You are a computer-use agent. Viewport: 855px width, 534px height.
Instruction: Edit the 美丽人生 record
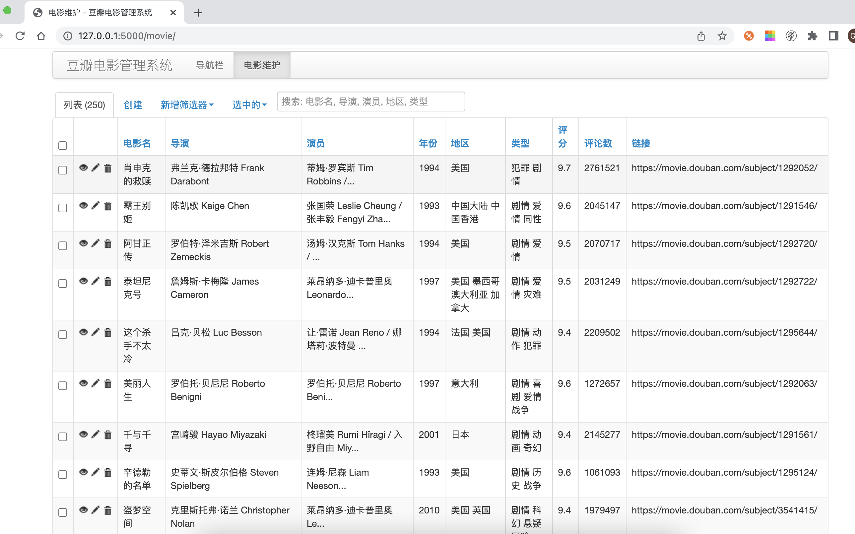[96, 383]
